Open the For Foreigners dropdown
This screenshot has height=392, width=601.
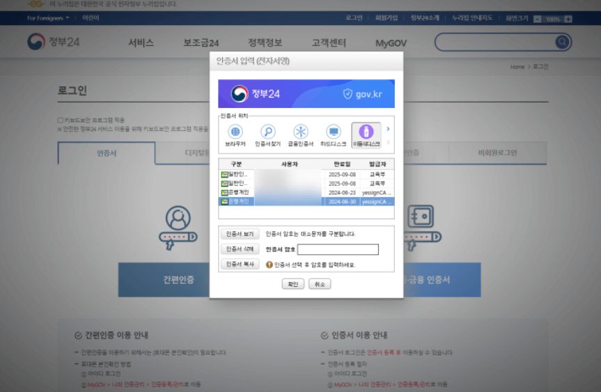[48, 18]
